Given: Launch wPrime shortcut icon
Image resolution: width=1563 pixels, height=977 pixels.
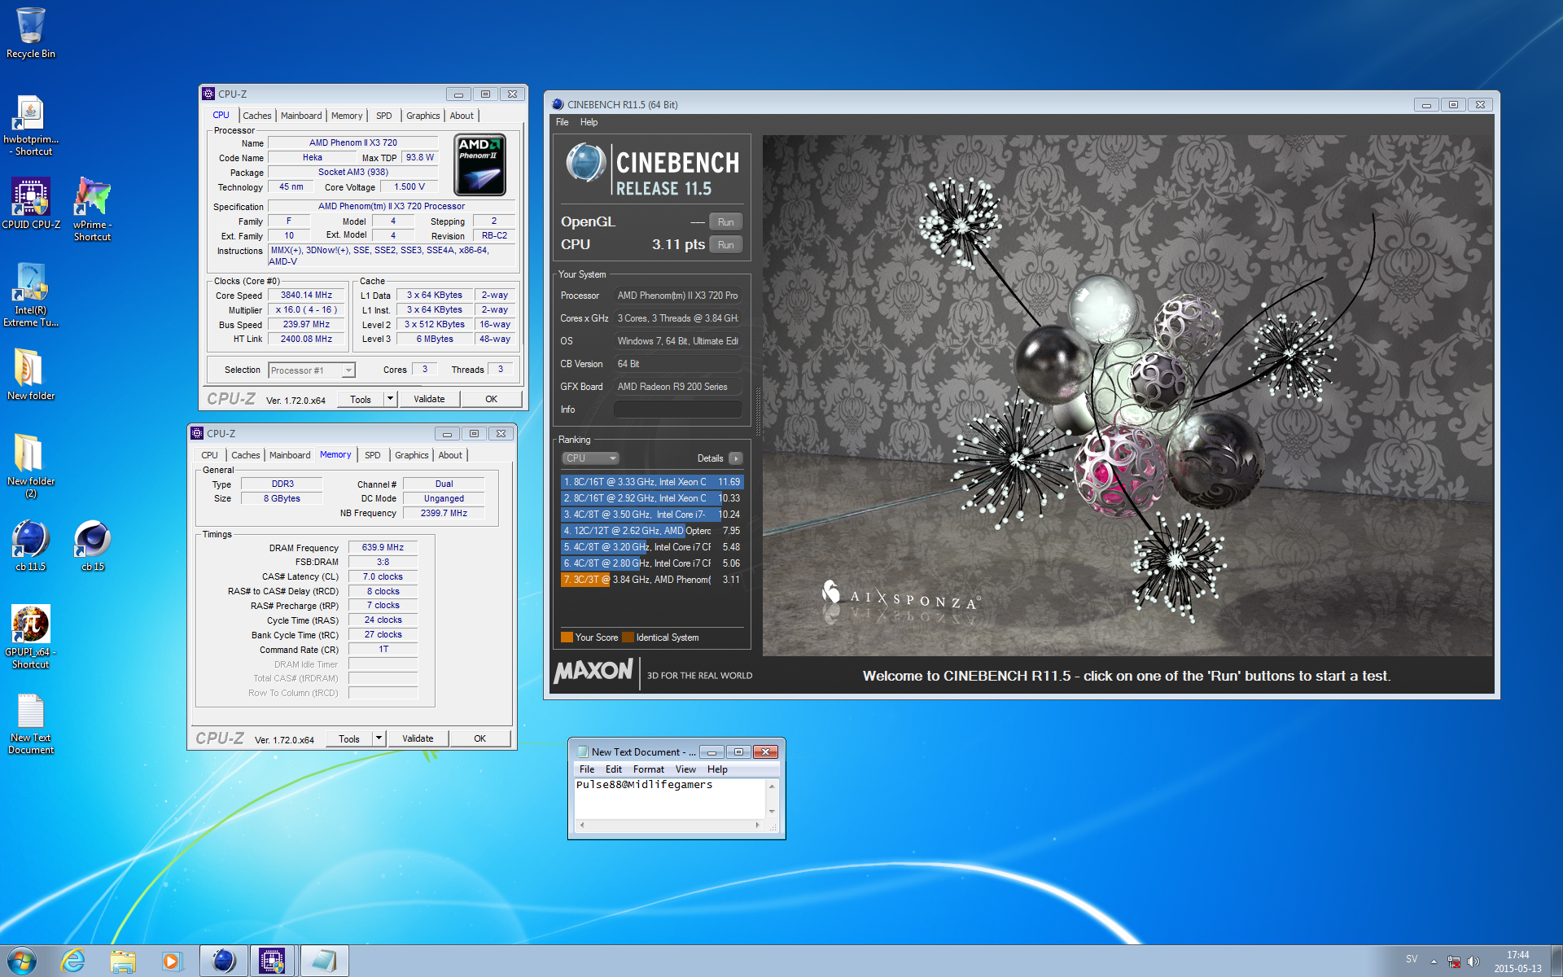Looking at the screenshot, I should click(92, 208).
